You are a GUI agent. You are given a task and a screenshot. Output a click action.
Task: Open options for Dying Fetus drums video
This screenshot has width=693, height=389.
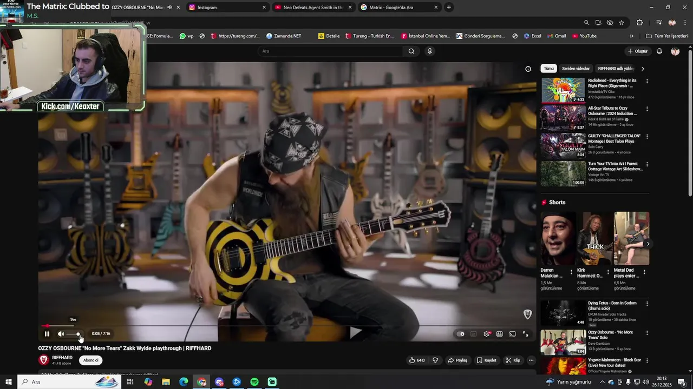(x=647, y=304)
